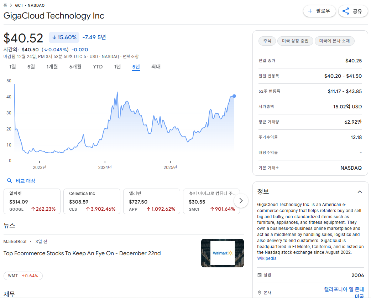Click the GigaCloud Technology Inc title
Screen dimensions: 371x298
[54, 16]
